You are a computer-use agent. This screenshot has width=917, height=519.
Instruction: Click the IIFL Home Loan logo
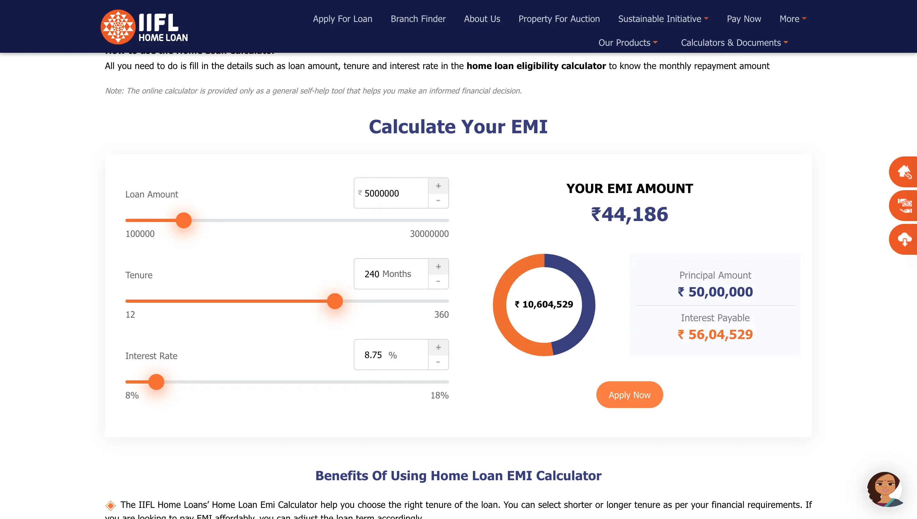tap(144, 27)
